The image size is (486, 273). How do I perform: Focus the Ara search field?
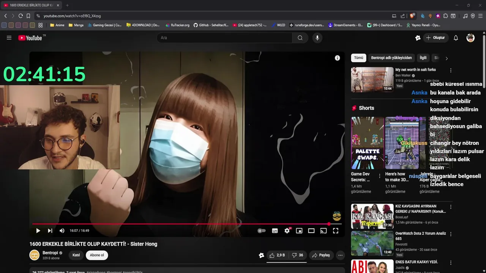pos(224,38)
